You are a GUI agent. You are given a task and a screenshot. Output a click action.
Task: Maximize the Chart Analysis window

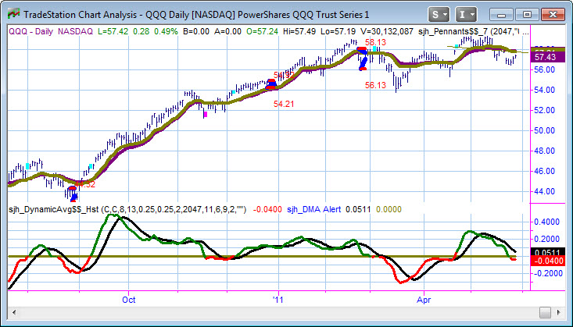point(527,15)
